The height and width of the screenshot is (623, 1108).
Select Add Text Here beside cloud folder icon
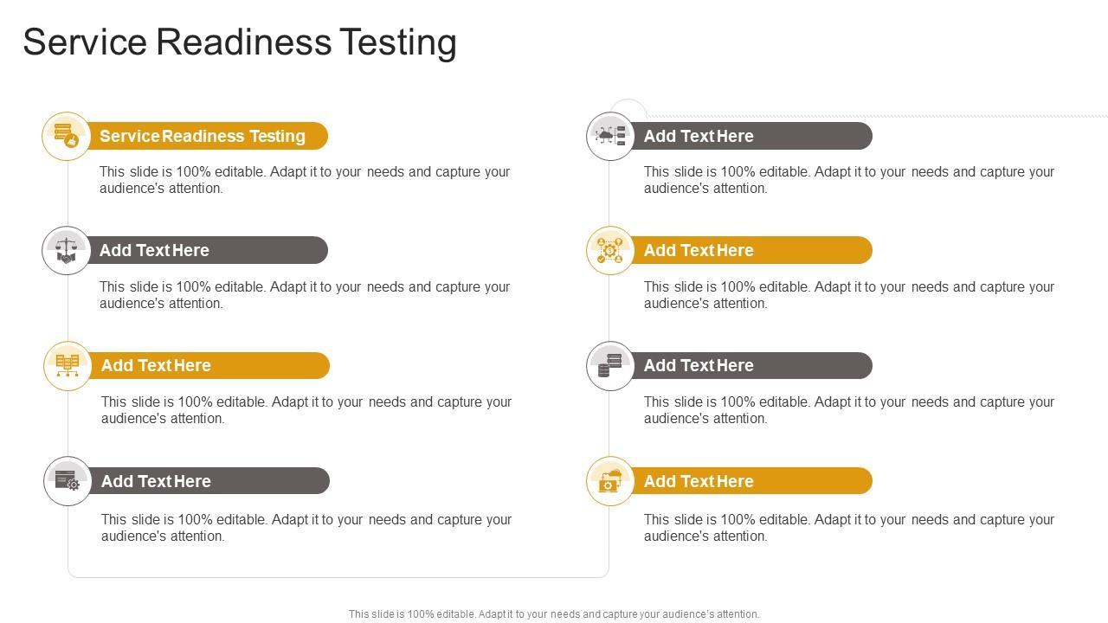click(x=699, y=481)
